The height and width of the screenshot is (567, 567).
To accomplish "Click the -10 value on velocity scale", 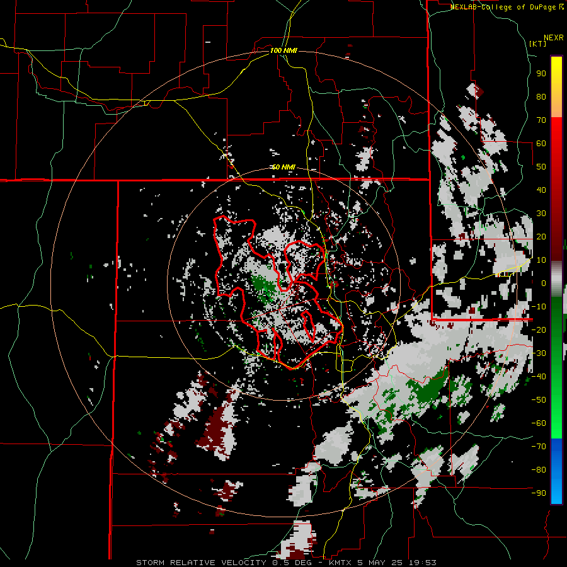I will [x=539, y=307].
